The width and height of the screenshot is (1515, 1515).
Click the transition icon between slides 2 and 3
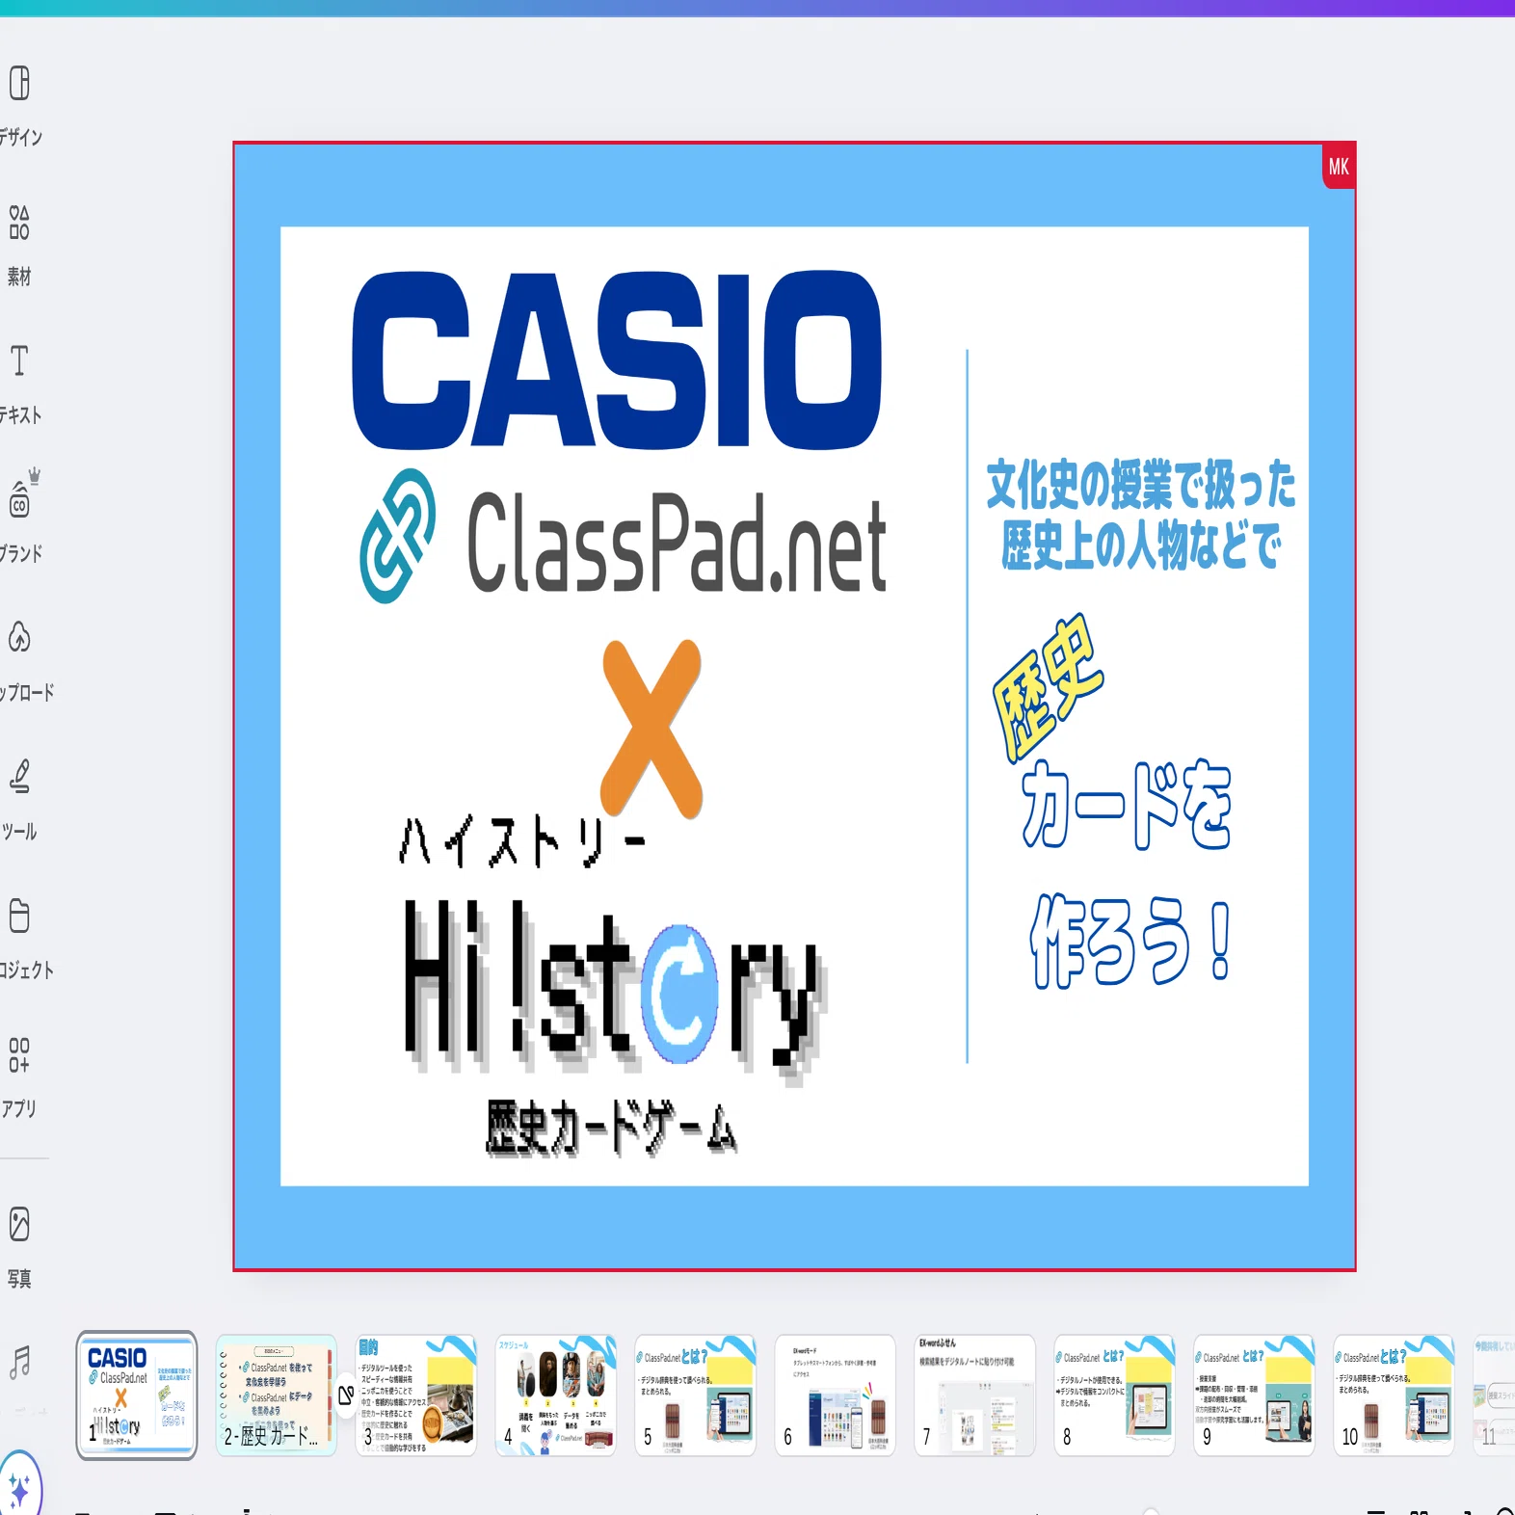point(346,1395)
